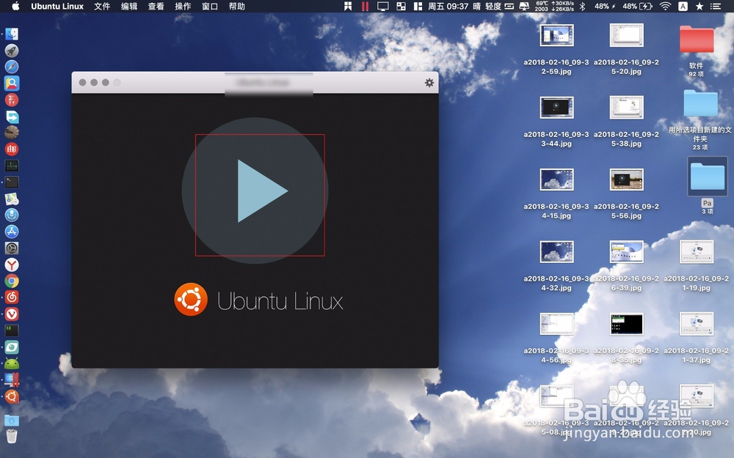Screen dimensions: 734x458
Task: Select file a2018-02-16_09-32-59.jpg on desktop
Action: tap(556, 35)
